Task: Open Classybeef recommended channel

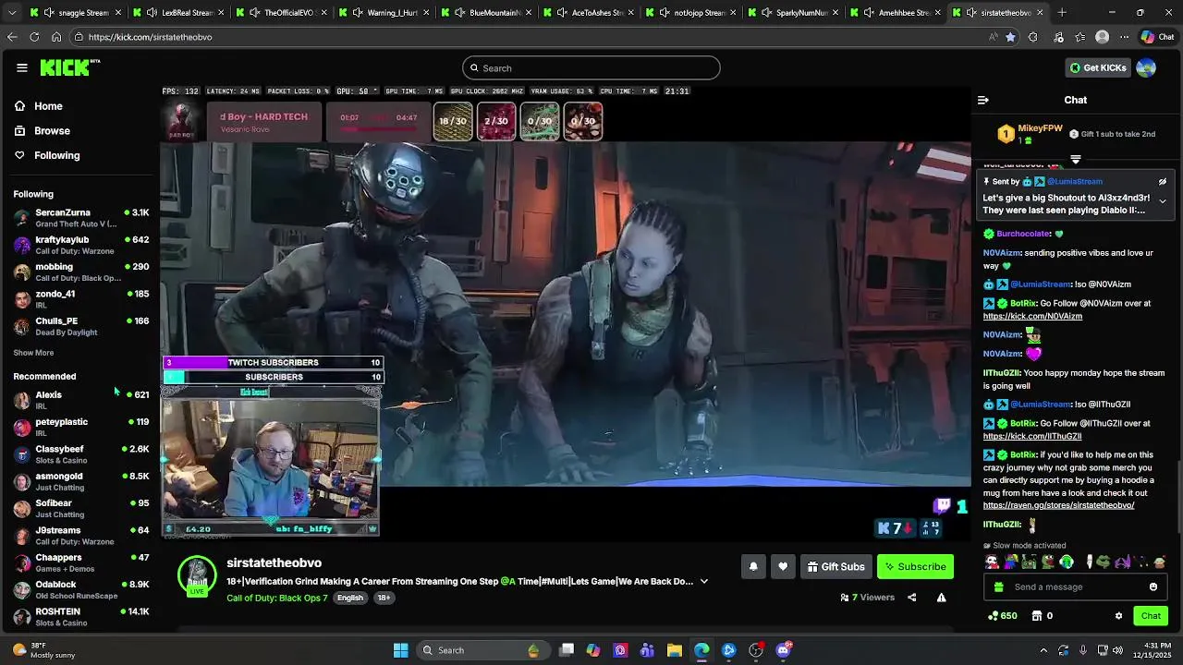Action: [x=81, y=454]
